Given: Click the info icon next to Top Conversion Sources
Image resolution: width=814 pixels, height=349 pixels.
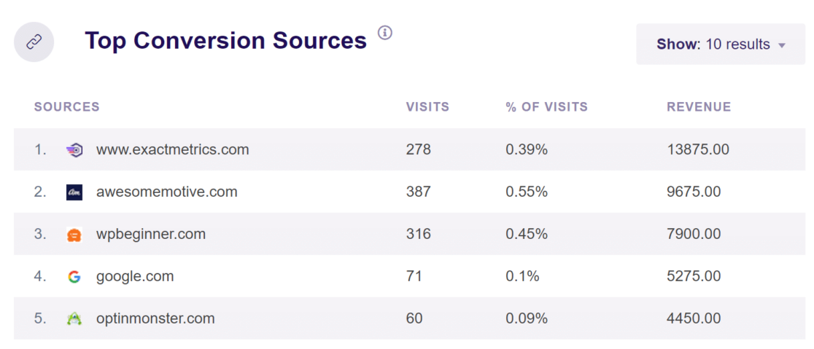Looking at the screenshot, I should click(384, 33).
